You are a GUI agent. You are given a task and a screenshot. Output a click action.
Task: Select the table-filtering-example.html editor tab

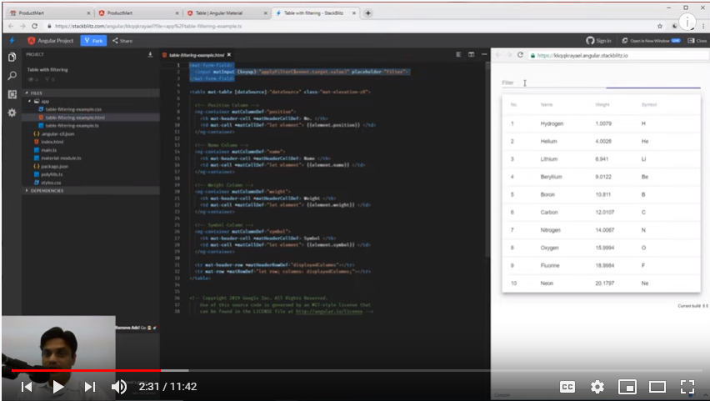coord(197,55)
